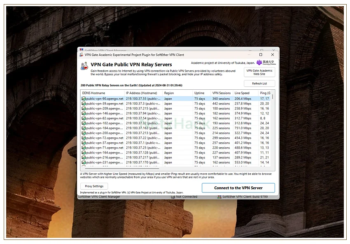
Task: Select IP address 219.100.37.94 cell
Action: [143, 113]
